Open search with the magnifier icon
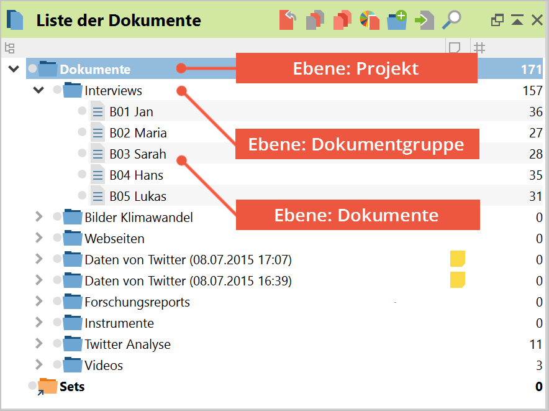 (451, 20)
